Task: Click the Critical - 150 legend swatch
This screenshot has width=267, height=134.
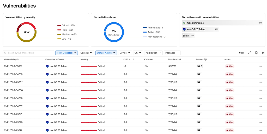Action: (x=59, y=26)
